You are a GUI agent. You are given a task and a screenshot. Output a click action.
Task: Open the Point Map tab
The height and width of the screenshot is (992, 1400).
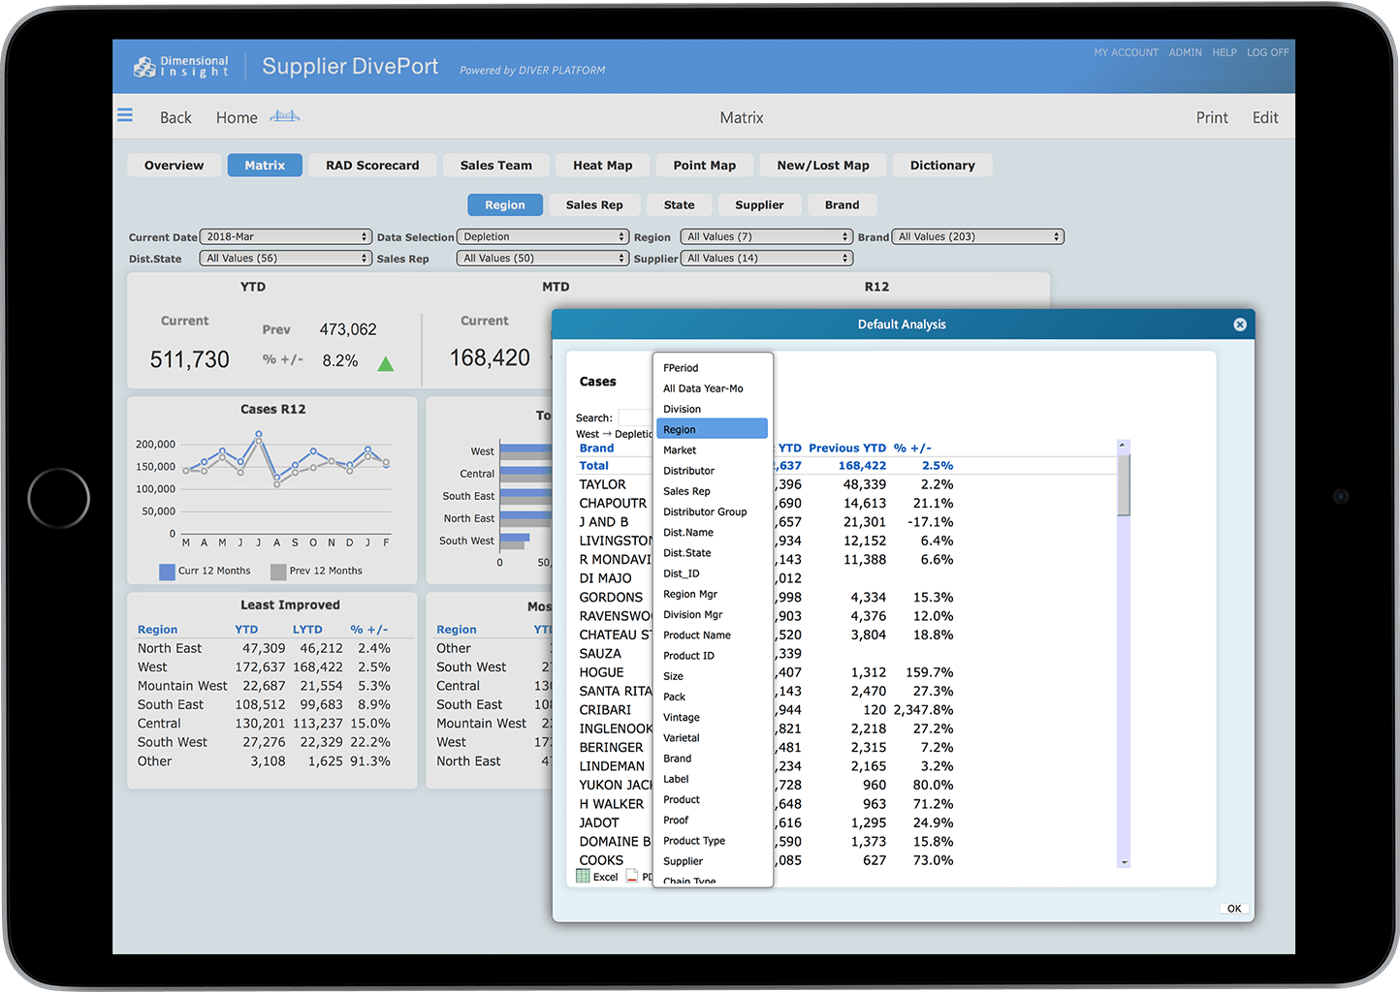coord(704,166)
